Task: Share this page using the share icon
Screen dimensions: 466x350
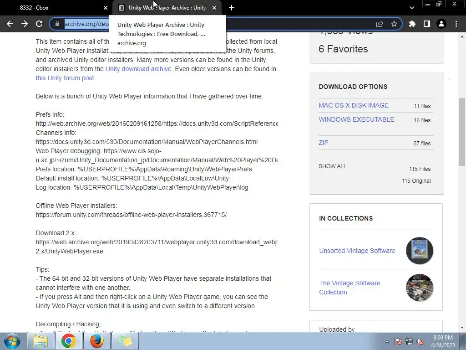Action: pos(380,24)
